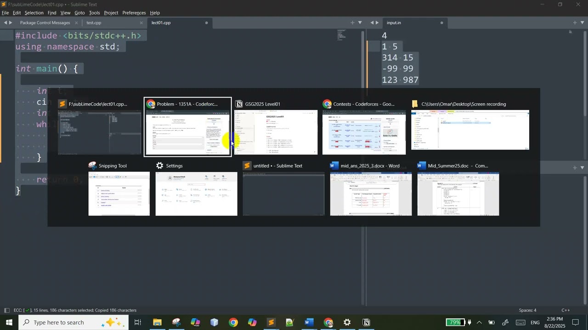Close the Package Control Messages tab
The width and height of the screenshot is (588, 330).
[77, 22]
